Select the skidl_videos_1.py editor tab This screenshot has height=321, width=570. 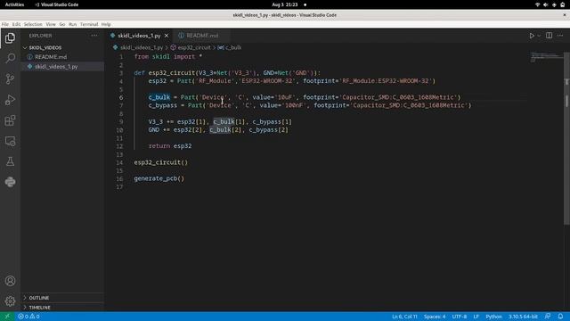[139, 36]
